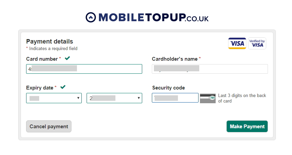Open the expiry year dropdown
This screenshot has width=292, height=155.
[114, 98]
